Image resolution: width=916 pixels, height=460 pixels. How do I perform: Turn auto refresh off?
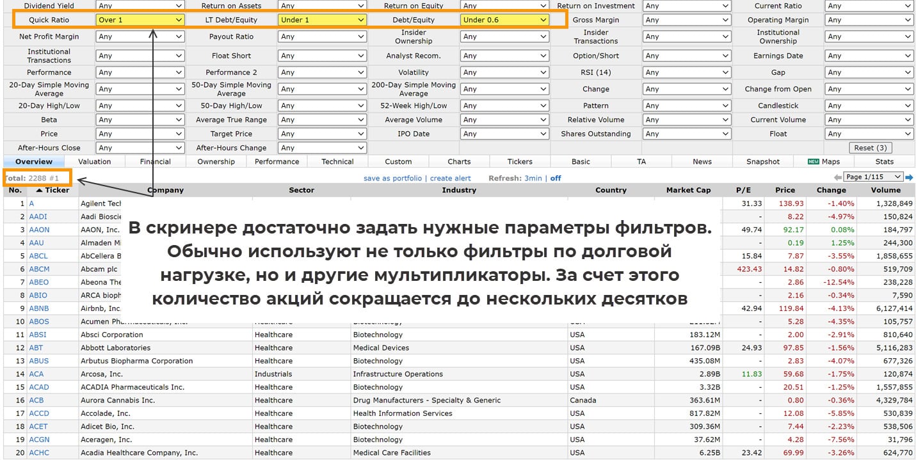click(x=556, y=178)
